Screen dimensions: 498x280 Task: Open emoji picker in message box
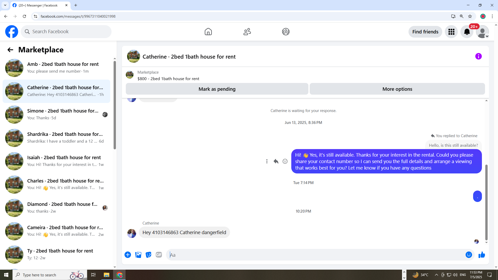coord(468,255)
